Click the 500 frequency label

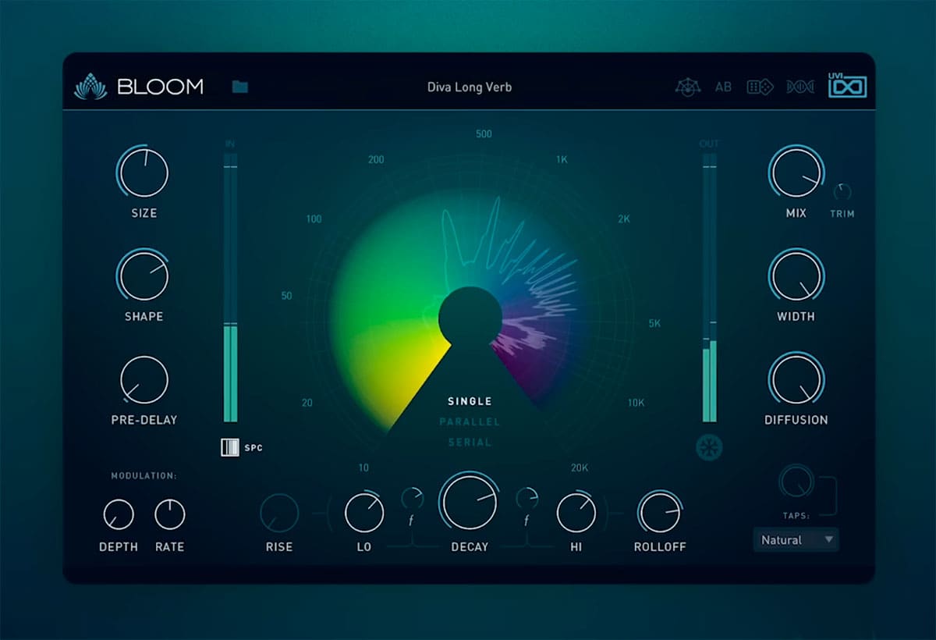[x=484, y=134]
